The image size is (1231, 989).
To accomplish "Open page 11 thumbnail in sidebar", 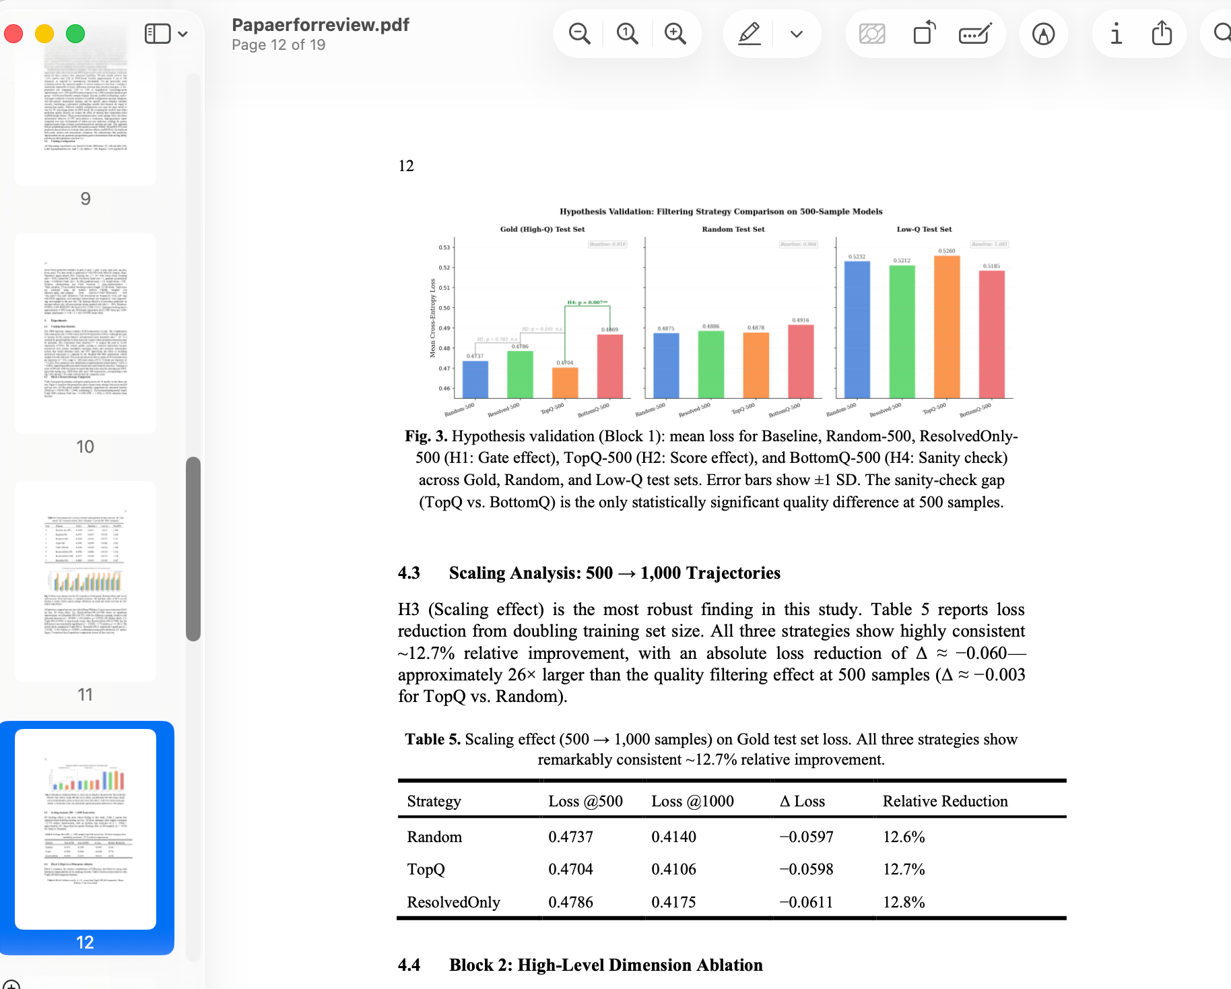I will point(86,581).
